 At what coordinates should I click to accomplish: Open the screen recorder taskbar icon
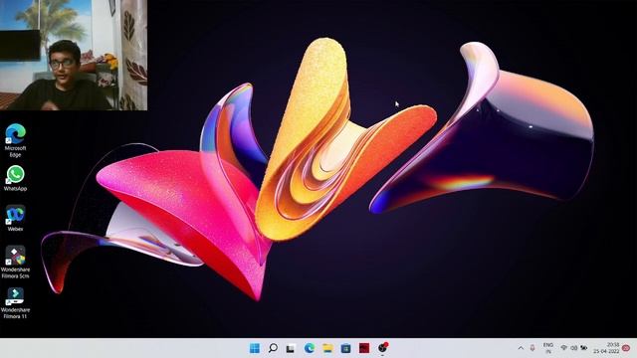pyautogui.click(x=382, y=348)
